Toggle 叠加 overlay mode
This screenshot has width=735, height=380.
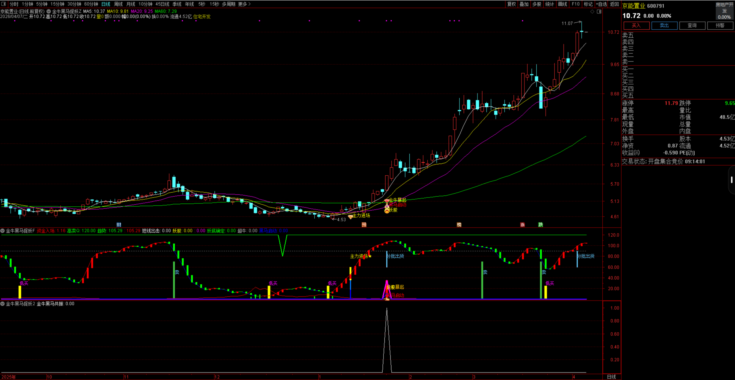[x=524, y=4]
